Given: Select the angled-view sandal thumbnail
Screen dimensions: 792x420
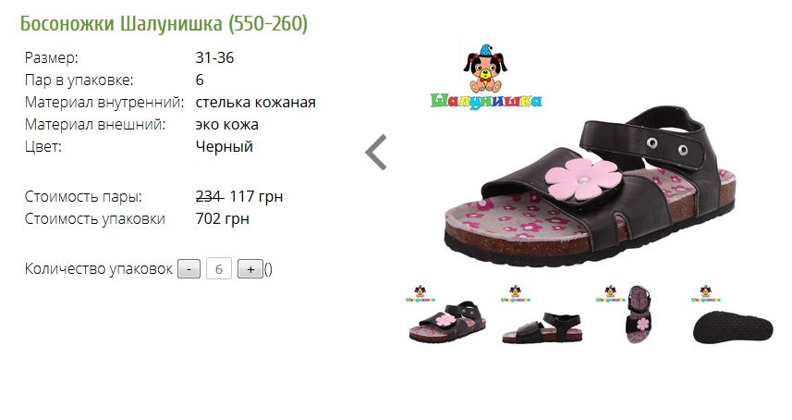Looking at the screenshot, I should (x=446, y=315).
